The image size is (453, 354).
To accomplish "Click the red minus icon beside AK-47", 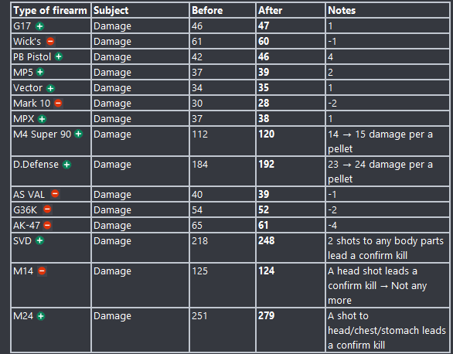I will click(47, 225).
